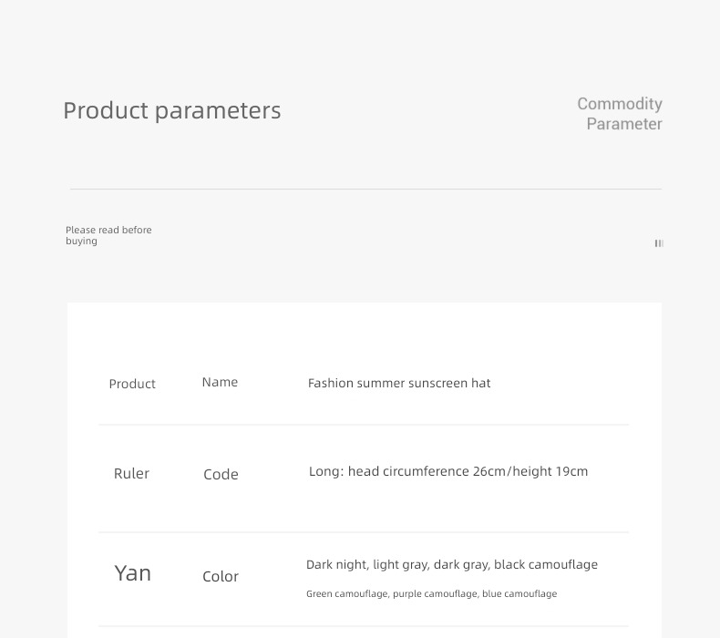Click the height 19cm measurement
This screenshot has height=638, width=720.
pos(550,471)
